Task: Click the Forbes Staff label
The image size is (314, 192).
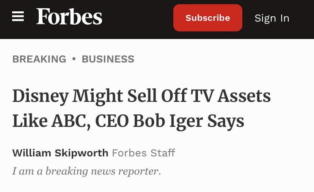Action: tap(143, 153)
